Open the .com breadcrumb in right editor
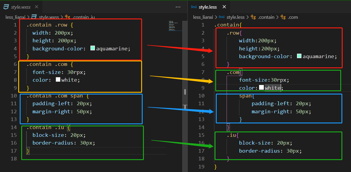The image size is (351, 172). point(293,17)
